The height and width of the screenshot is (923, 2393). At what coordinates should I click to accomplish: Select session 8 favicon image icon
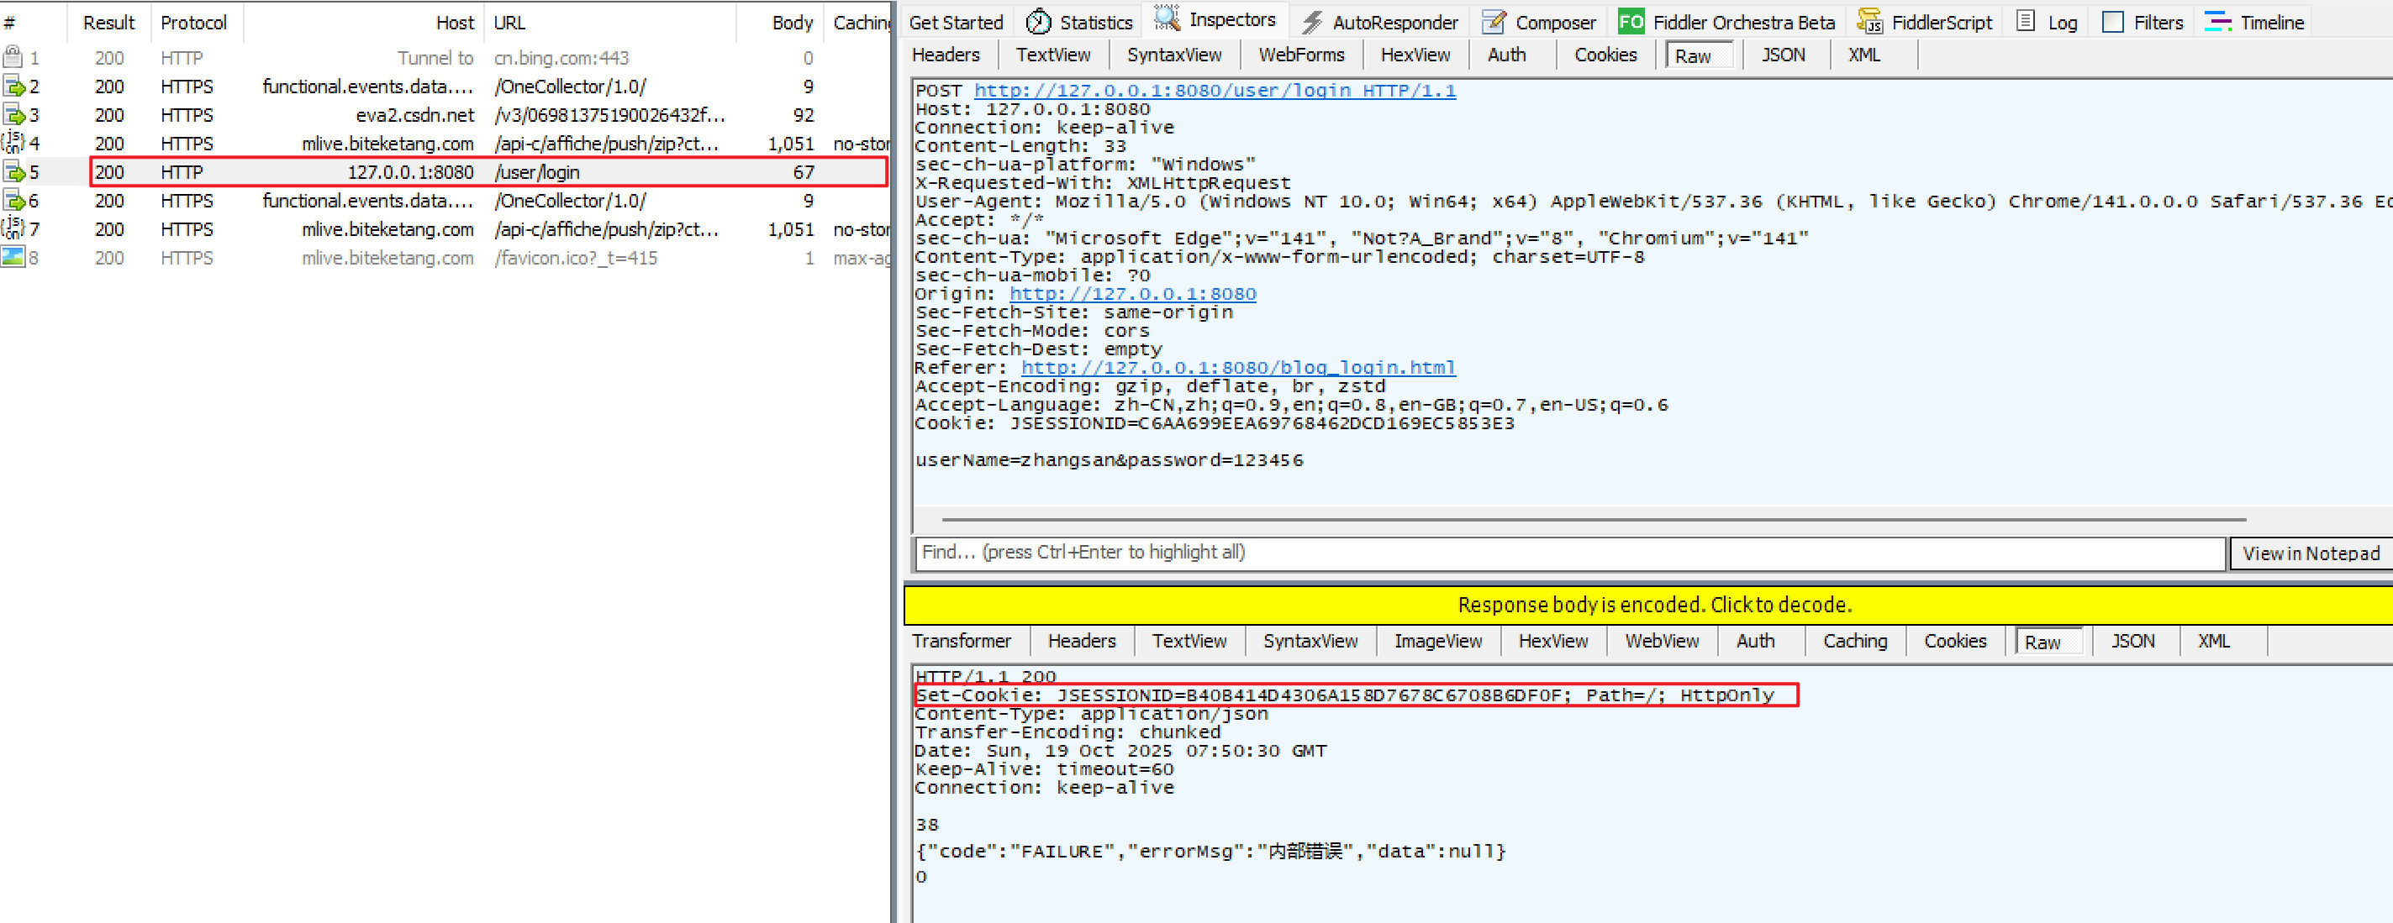pos(13,257)
